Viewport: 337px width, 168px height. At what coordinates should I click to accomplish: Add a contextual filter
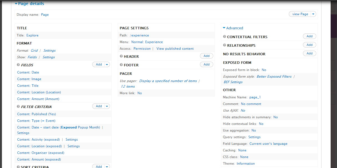(310, 36)
